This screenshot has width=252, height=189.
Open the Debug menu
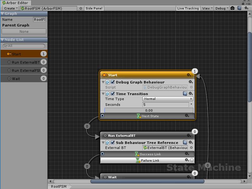pyautogui.click(x=221, y=8)
